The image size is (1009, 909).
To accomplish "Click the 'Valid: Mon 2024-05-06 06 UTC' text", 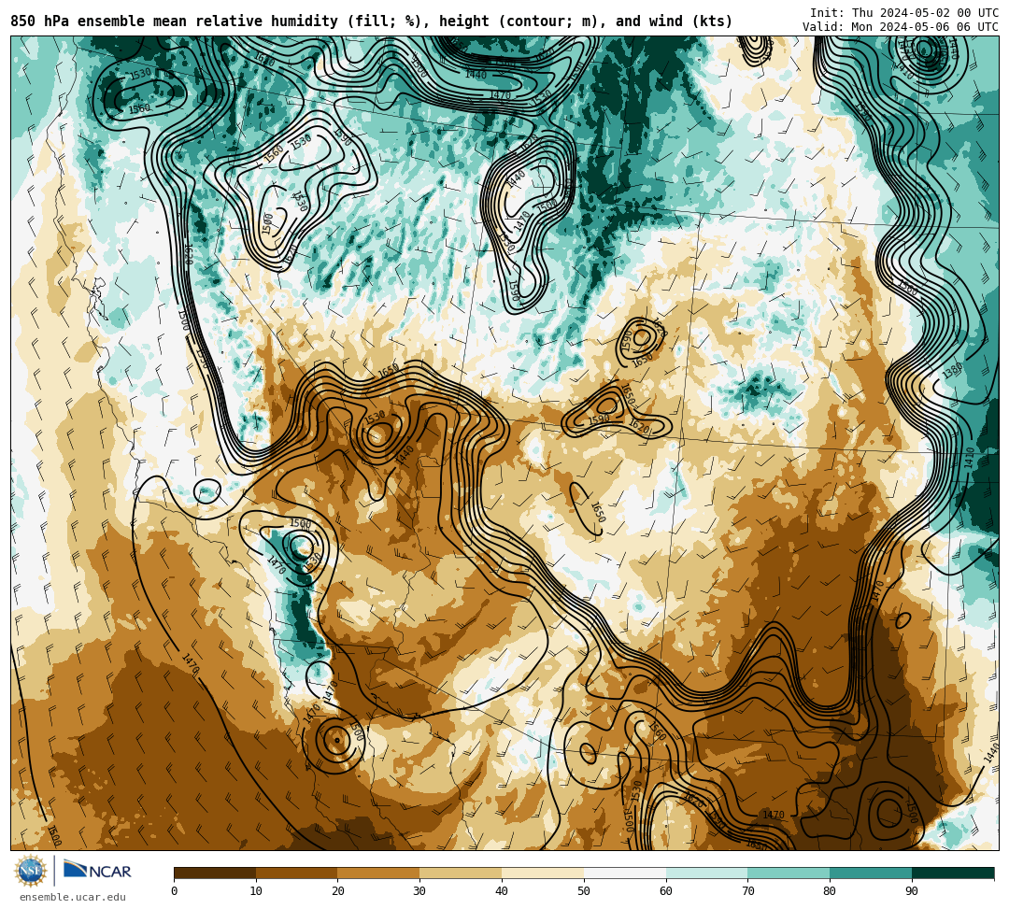I will (x=901, y=26).
